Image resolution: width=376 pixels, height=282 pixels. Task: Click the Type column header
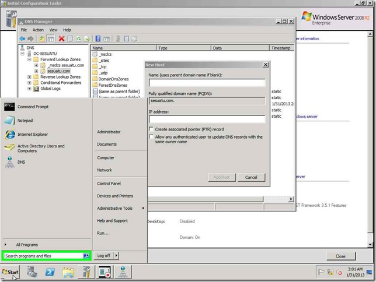point(184,48)
